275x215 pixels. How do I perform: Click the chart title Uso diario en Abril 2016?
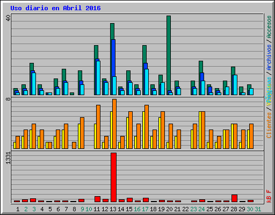coord(55,8)
